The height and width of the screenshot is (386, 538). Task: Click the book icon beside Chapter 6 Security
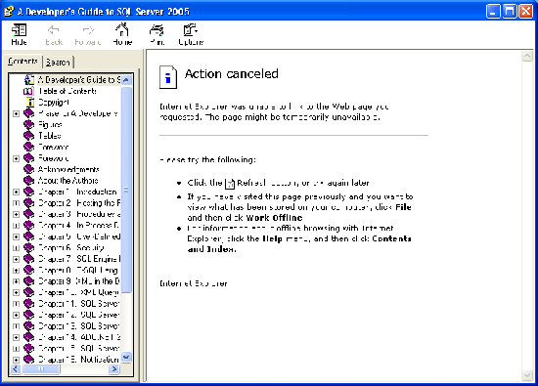pos(28,248)
